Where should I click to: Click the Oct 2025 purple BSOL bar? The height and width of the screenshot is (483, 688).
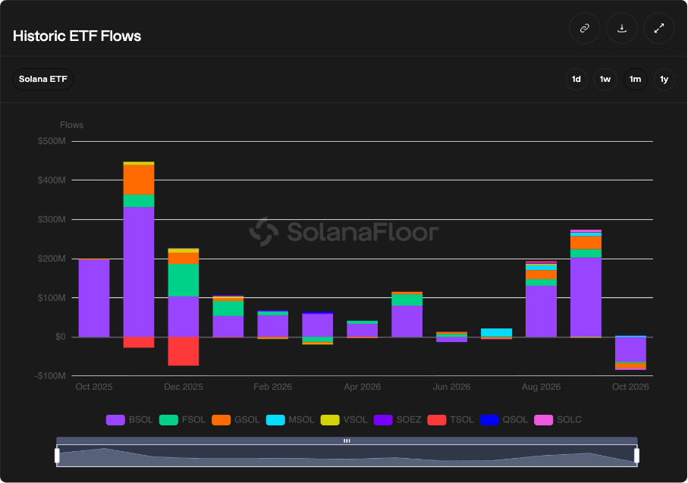click(94, 298)
